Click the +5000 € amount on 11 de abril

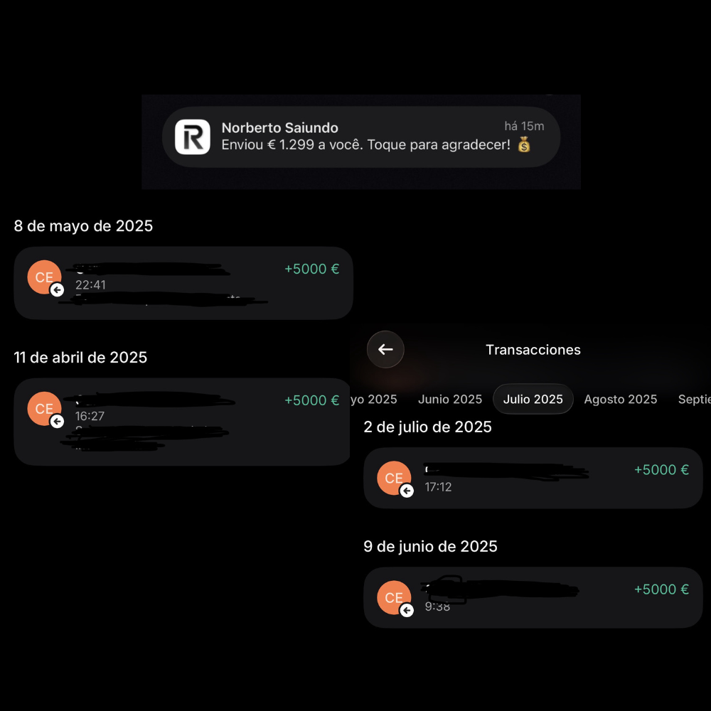[x=311, y=400]
